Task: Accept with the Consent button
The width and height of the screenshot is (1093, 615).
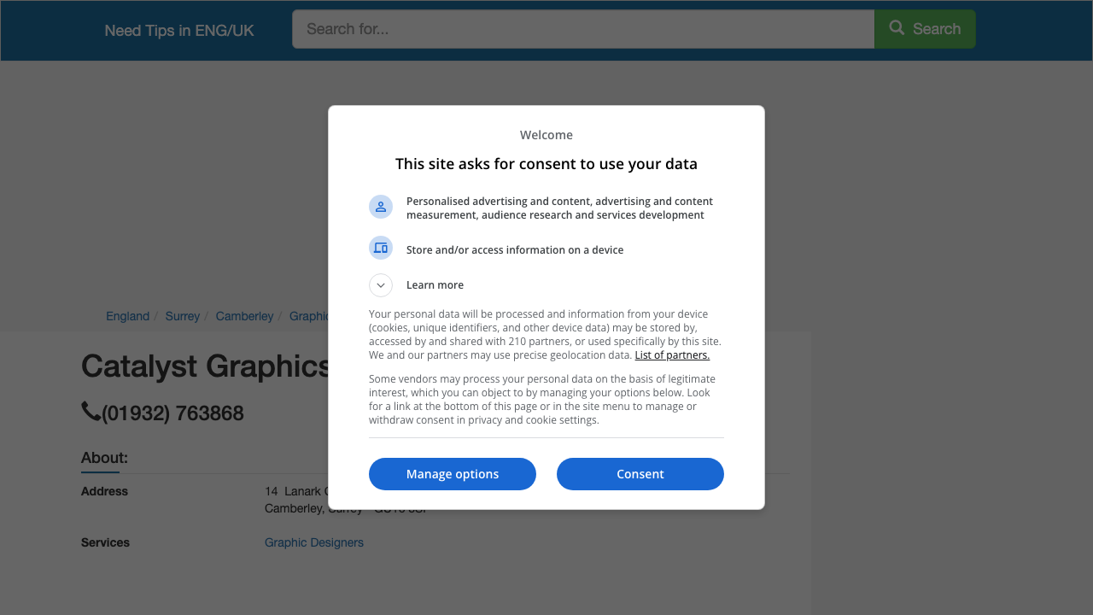Action: pos(640,474)
